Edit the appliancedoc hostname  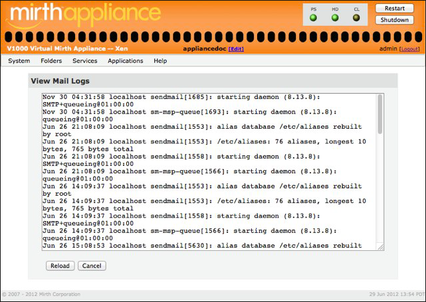pyautogui.click(x=236, y=49)
